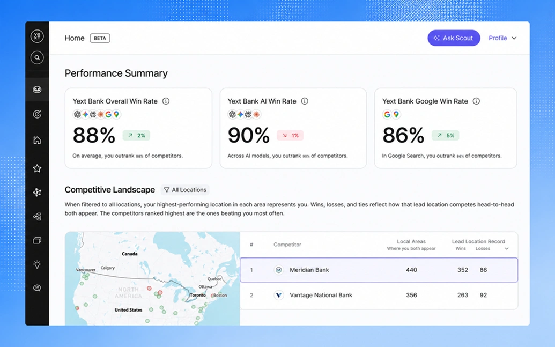Click Perplexity icon in Overall Win Rate card
Viewport: 555px width, 347px height.
tap(93, 114)
